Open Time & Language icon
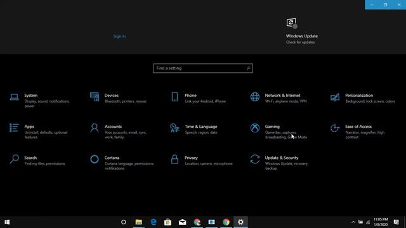This screenshot has width=406, height=228. (174, 128)
